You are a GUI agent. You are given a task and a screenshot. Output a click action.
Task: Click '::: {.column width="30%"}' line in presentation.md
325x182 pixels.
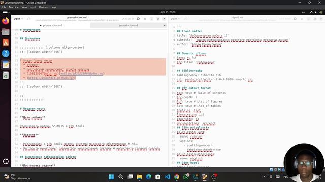pyautogui.click(x=41, y=86)
